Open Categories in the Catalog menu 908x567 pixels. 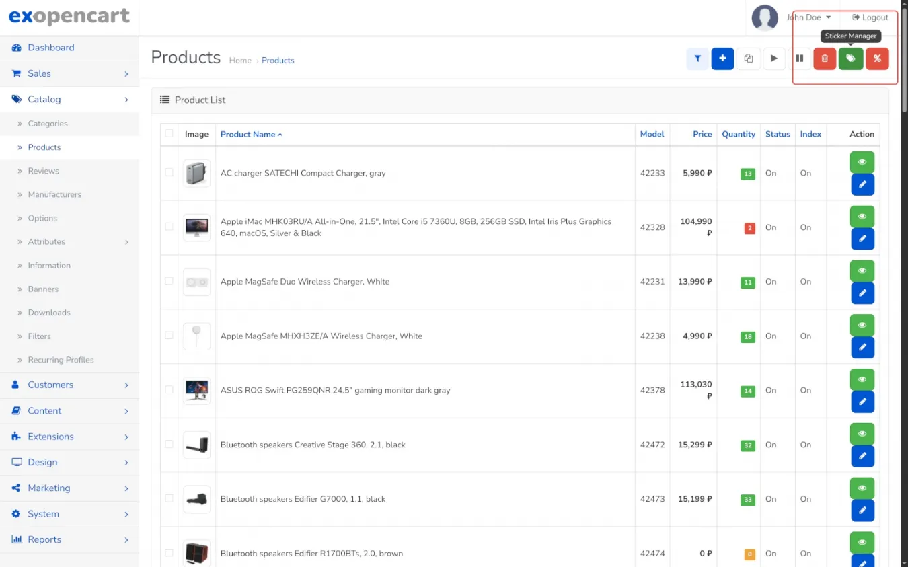pyautogui.click(x=48, y=124)
